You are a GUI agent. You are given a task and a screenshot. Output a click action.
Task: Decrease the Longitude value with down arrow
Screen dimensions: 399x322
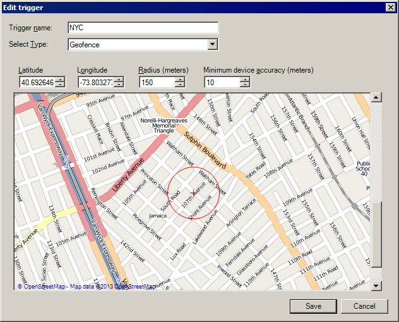point(119,85)
